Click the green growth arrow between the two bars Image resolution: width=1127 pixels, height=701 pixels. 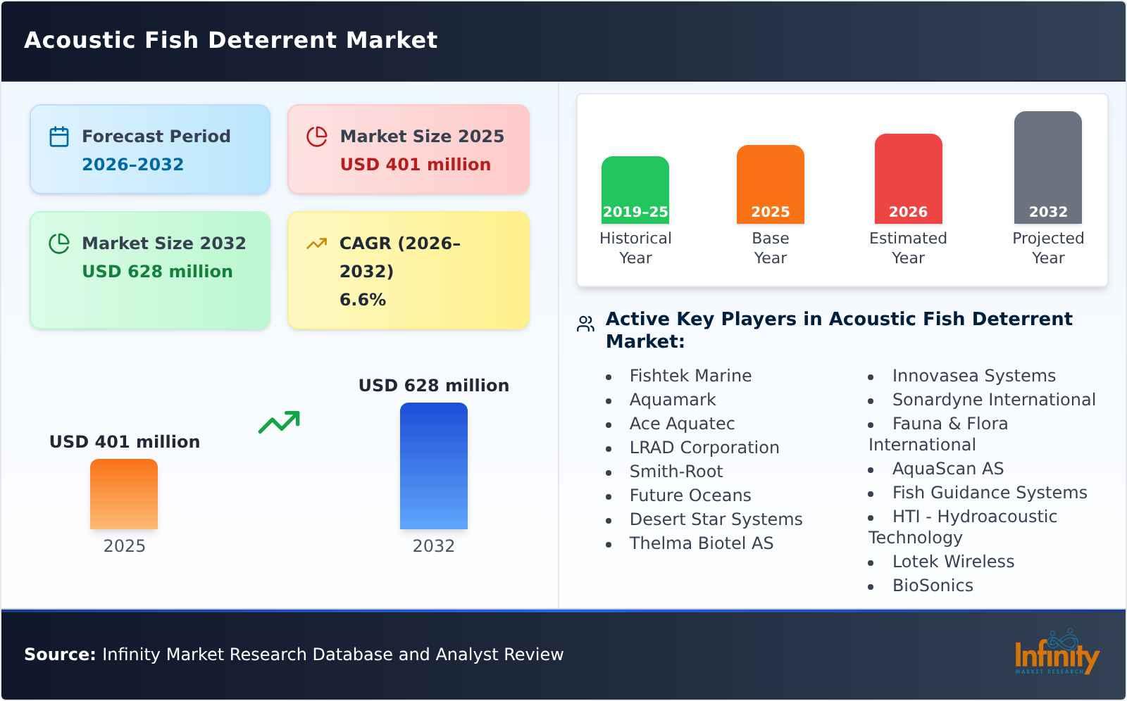pos(279,422)
